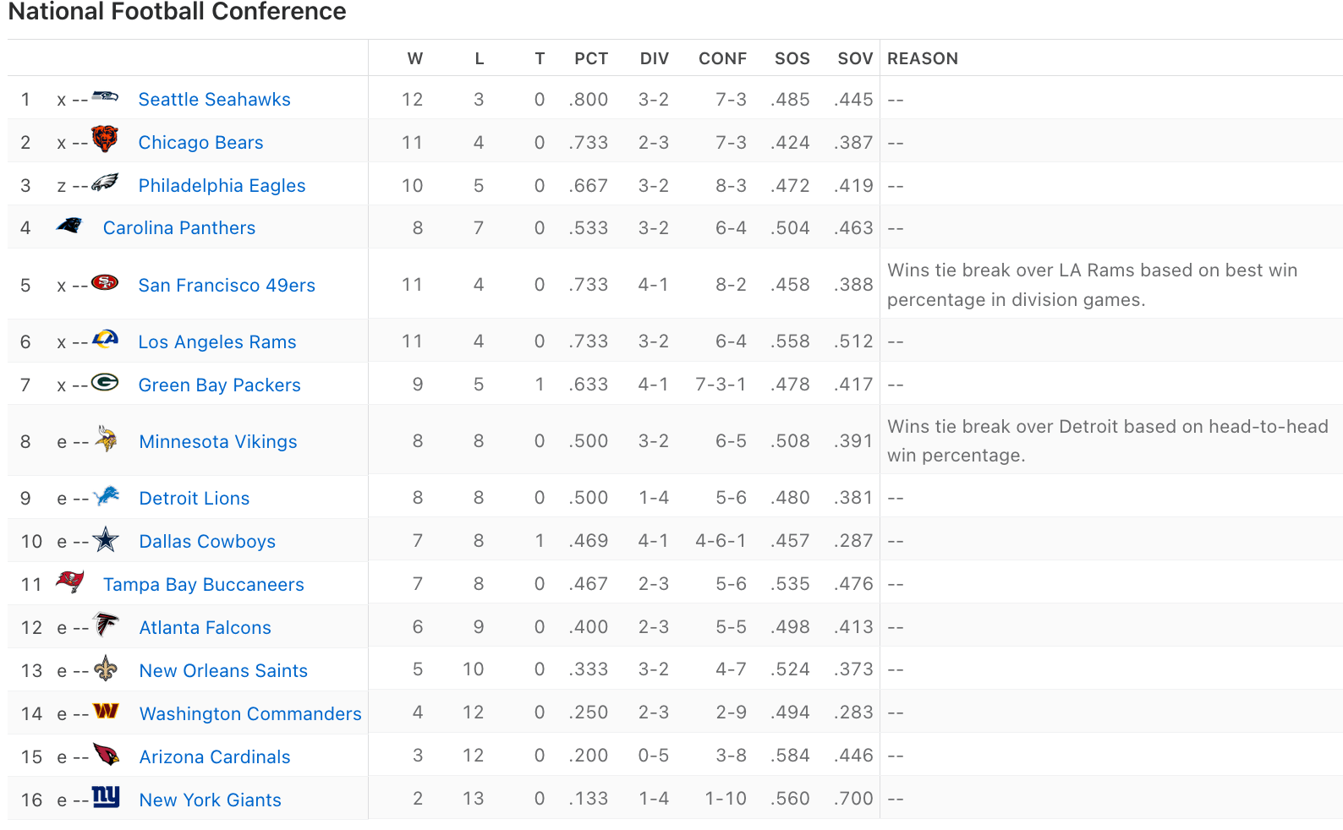The image size is (1343, 830).
Task: Click the Green Bay Packers logo
Action: click(105, 383)
